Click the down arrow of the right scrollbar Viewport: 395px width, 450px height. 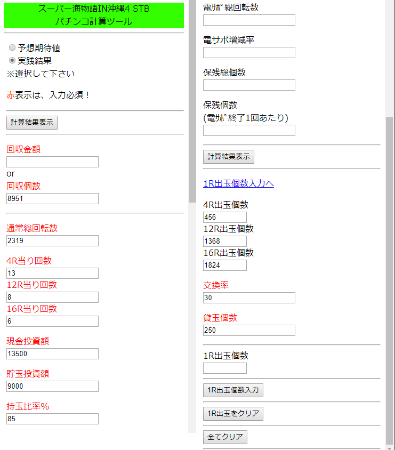389,448
